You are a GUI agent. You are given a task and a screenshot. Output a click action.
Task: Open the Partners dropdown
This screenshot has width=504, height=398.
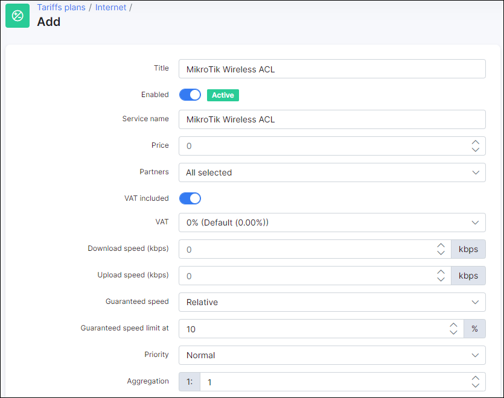pyautogui.click(x=332, y=172)
